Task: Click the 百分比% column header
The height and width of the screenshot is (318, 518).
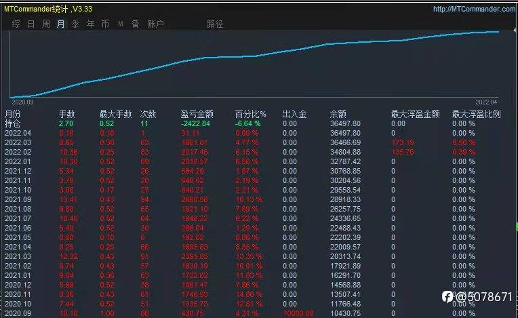Action: tap(250, 115)
